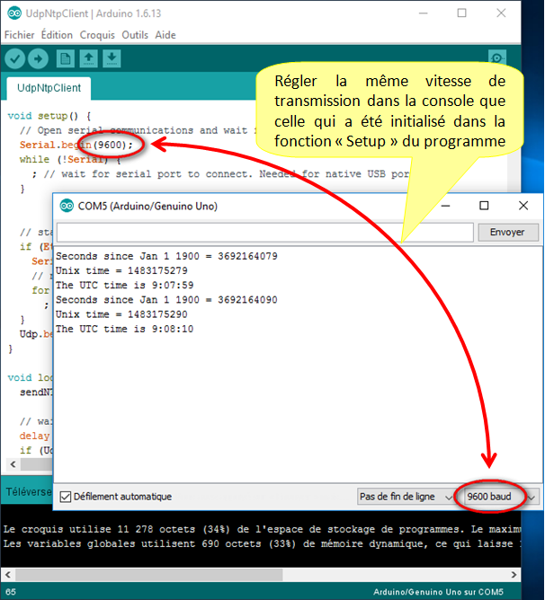The image size is (545, 600).
Task: Click the 'void setup() {' code line
Action: click(x=49, y=116)
